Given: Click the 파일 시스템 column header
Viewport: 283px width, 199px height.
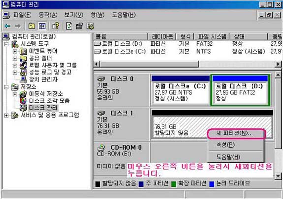Looking at the screenshot, I should [212, 37].
